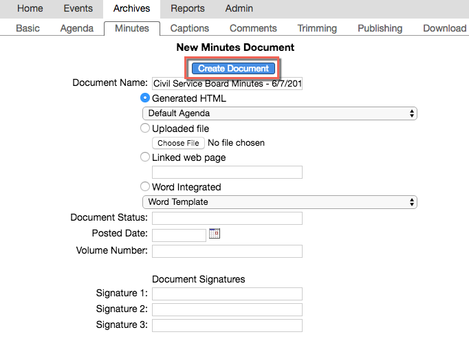Click the Create Document button
Image resolution: width=469 pixels, height=352 pixels.
pos(233,69)
